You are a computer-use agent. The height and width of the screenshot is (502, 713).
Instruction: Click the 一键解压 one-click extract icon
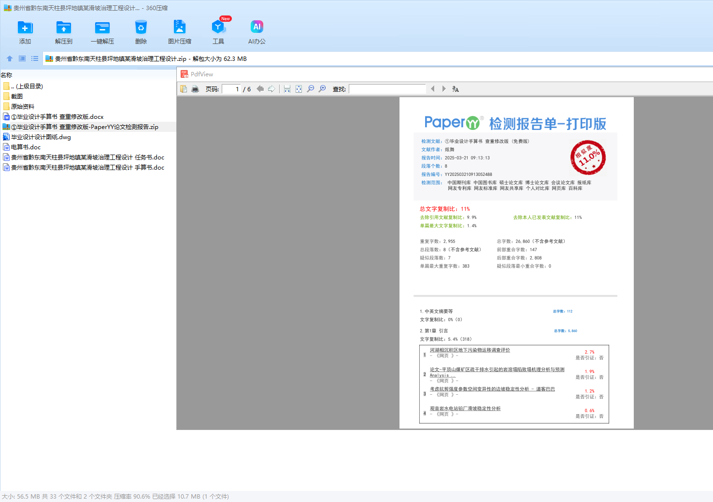coord(102,28)
